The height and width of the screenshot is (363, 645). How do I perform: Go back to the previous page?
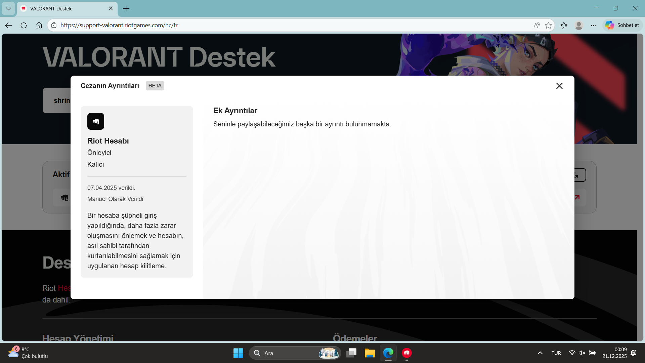pos(9,25)
